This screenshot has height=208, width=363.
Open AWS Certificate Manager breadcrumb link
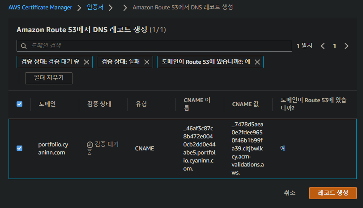[x=40, y=8]
